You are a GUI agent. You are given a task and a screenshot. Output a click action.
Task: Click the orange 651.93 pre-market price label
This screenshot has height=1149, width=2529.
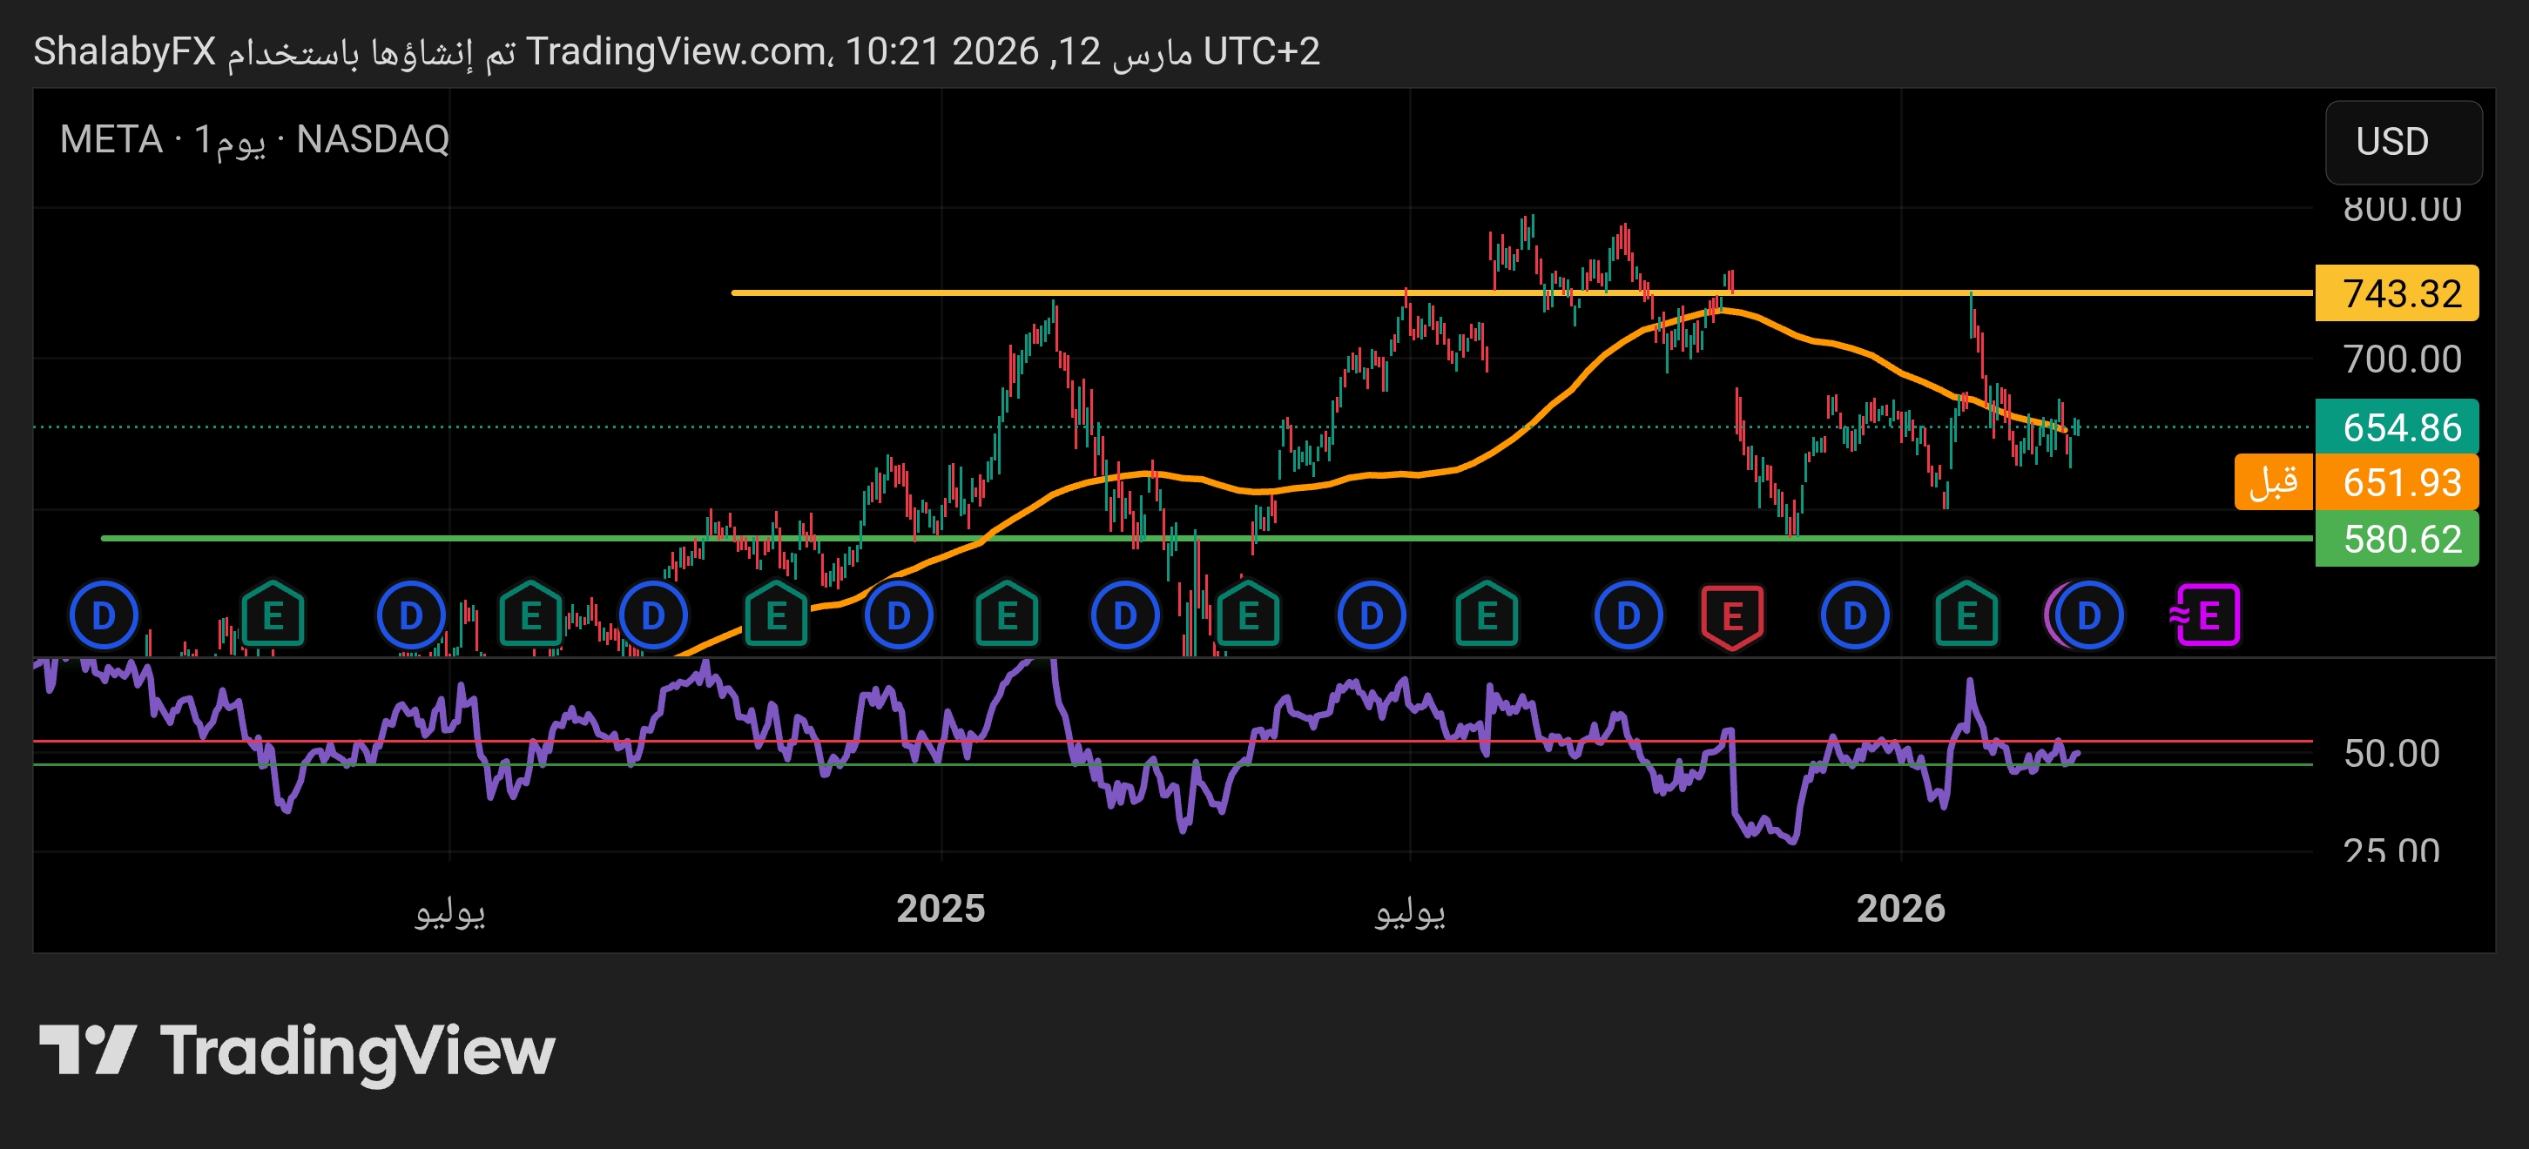(2397, 483)
